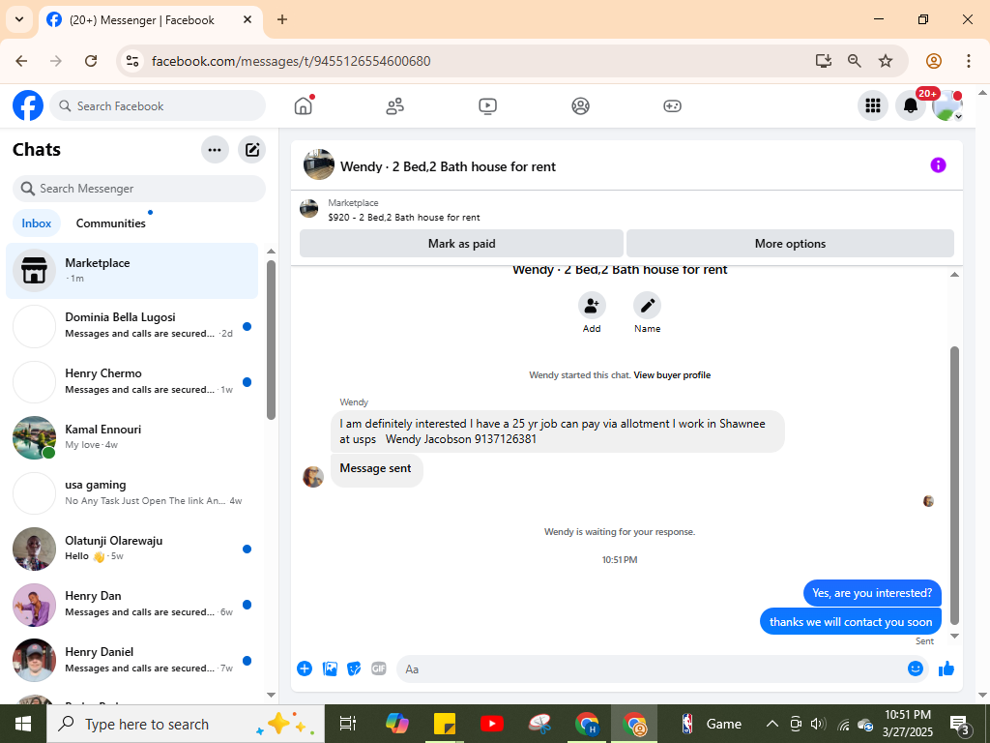View site information icon in address bar
The height and width of the screenshot is (743, 990).
pyautogui.click(x=131, y=61)
